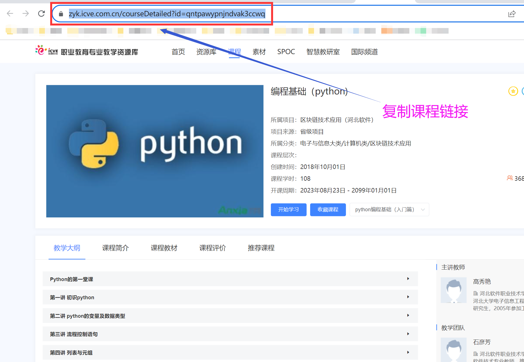Click the 高秀艳 teacher avatar
The height and width of the screenshot is (362, 524).
coord(453,290)
